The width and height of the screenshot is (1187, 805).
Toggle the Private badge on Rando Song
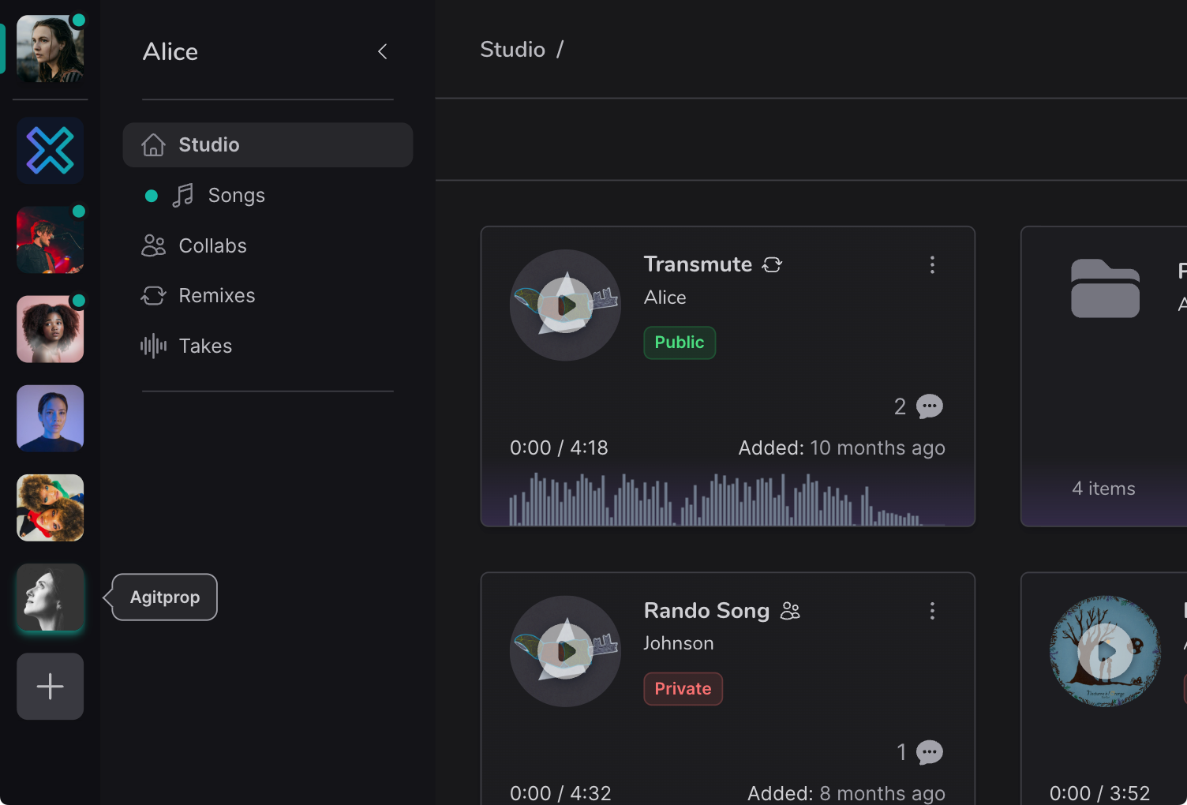point(682,688)
